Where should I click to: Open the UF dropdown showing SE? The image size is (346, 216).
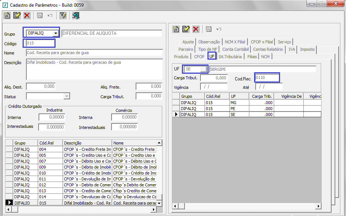tap(204, 69)
